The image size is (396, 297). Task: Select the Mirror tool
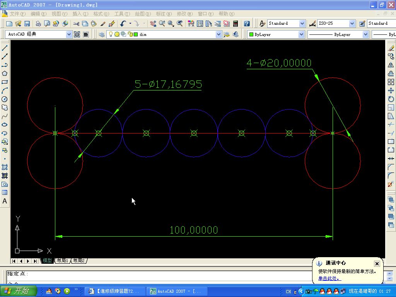click(x=391, y=65)
